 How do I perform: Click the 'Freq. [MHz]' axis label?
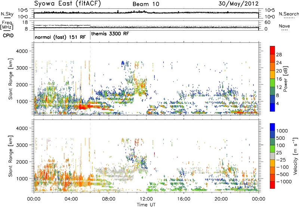7,25
